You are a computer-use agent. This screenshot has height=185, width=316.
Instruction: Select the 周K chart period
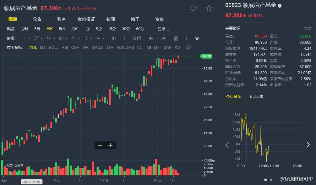[x=62, y=29]
